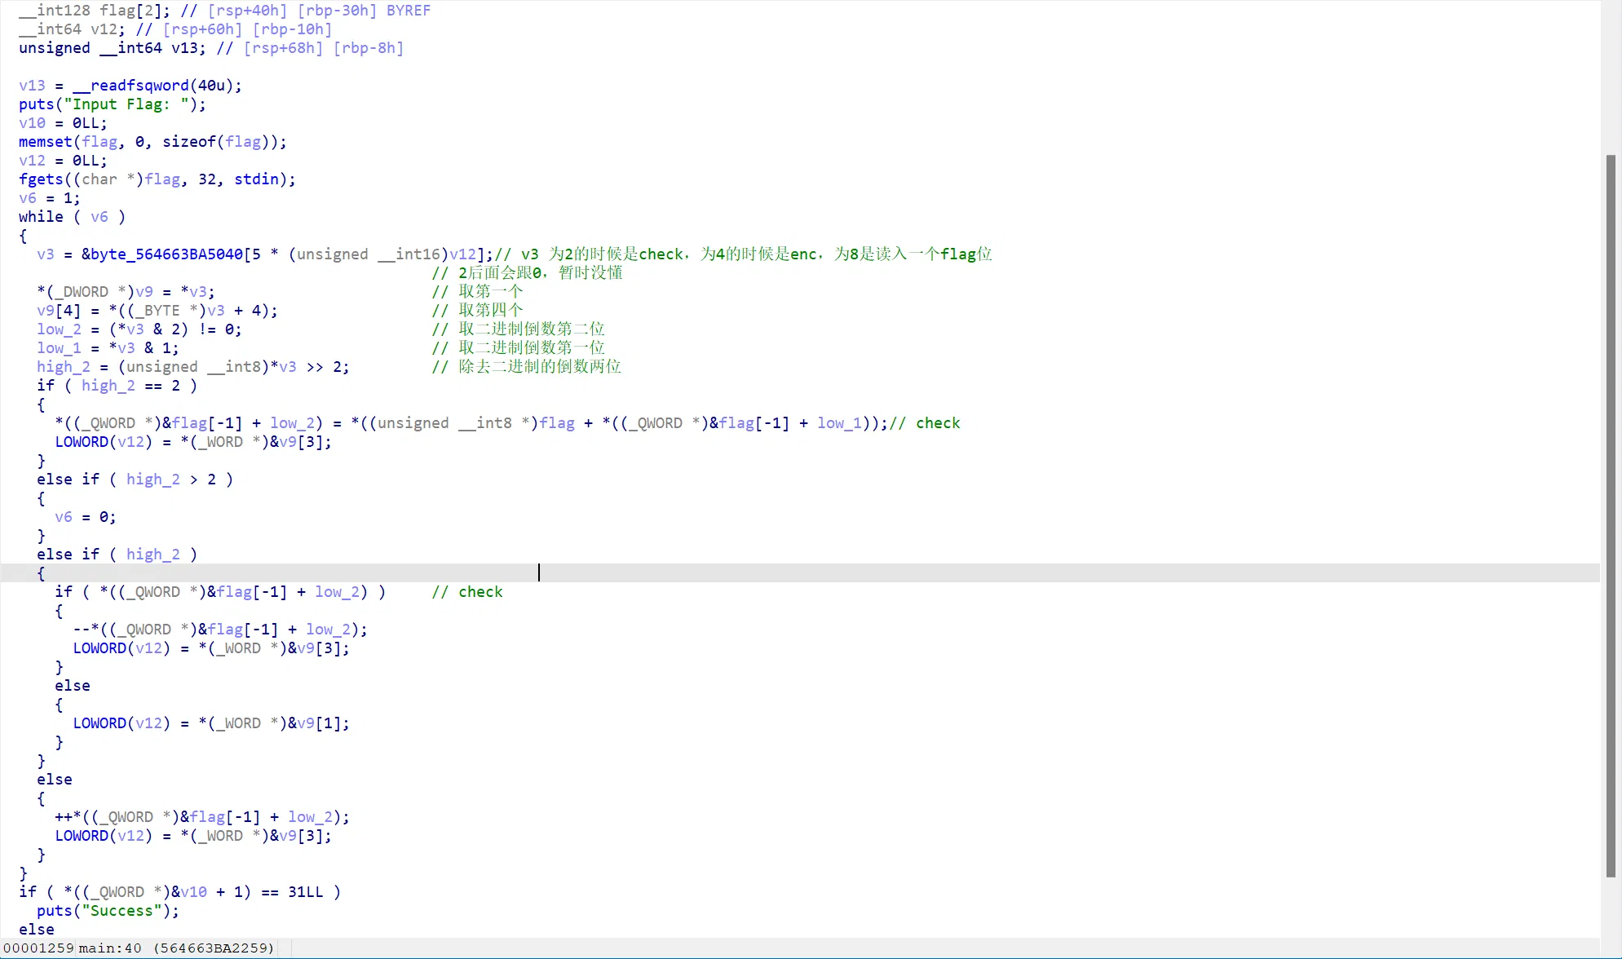1622x959 pixels.
Task: Click the low_2 variable assignment
Action: [139, 329]
